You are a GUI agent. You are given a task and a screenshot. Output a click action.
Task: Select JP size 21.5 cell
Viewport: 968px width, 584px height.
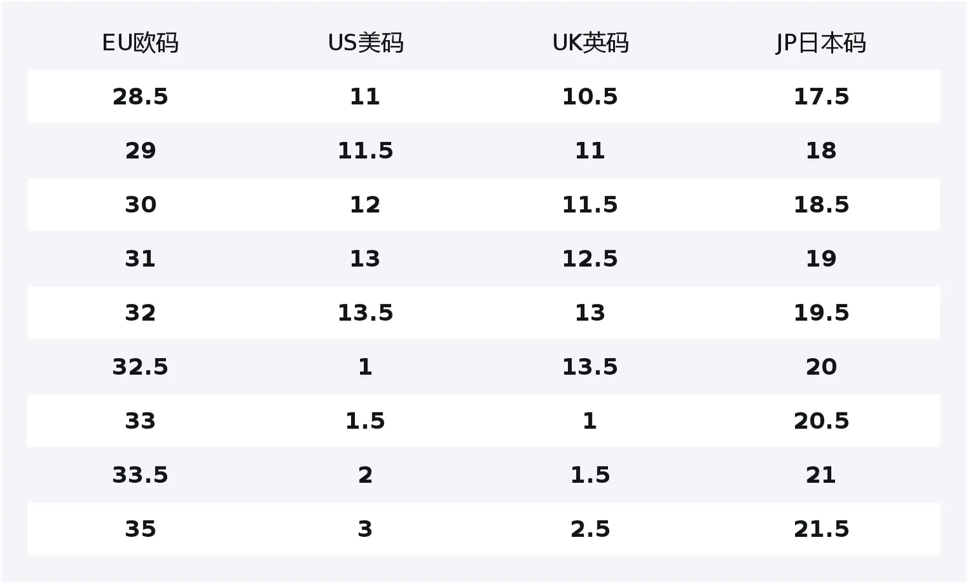[x=821, y=529]
